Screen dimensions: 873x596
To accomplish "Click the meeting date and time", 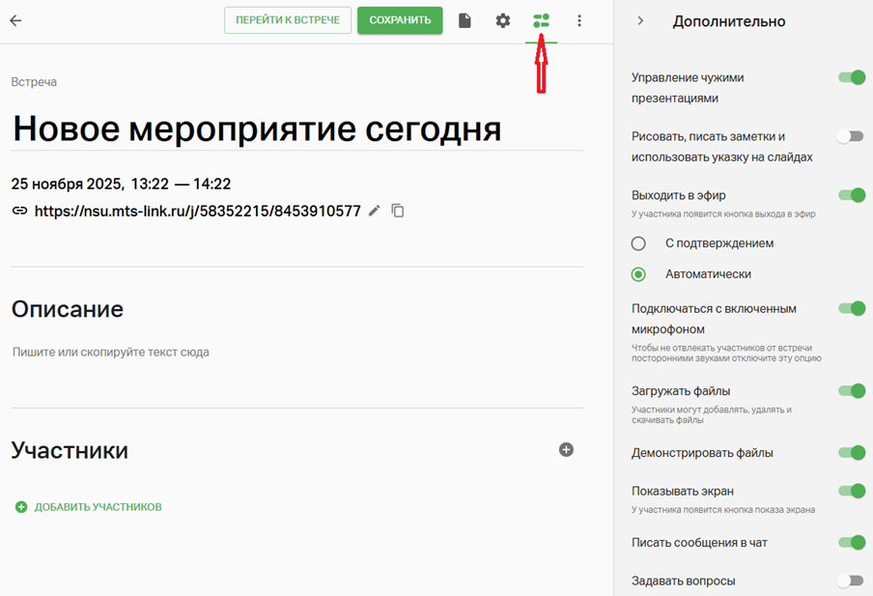I will [x=121, y=184].
